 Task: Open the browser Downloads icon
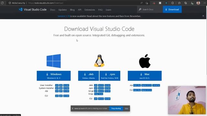192,3
